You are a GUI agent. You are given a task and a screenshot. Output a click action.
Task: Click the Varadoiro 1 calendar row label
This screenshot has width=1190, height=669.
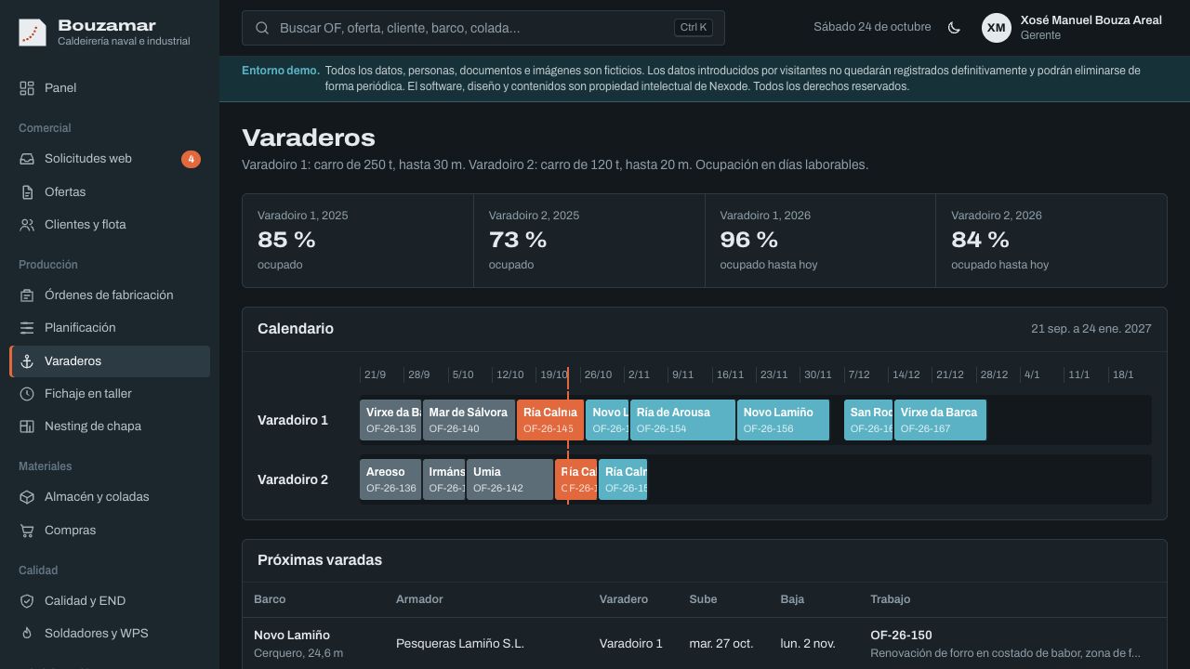pos(293,420)
